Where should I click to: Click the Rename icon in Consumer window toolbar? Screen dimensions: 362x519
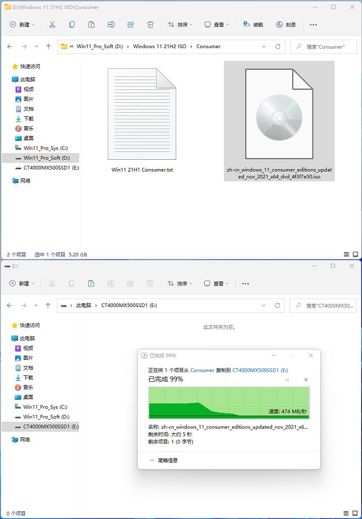click(x=111, y=24)
